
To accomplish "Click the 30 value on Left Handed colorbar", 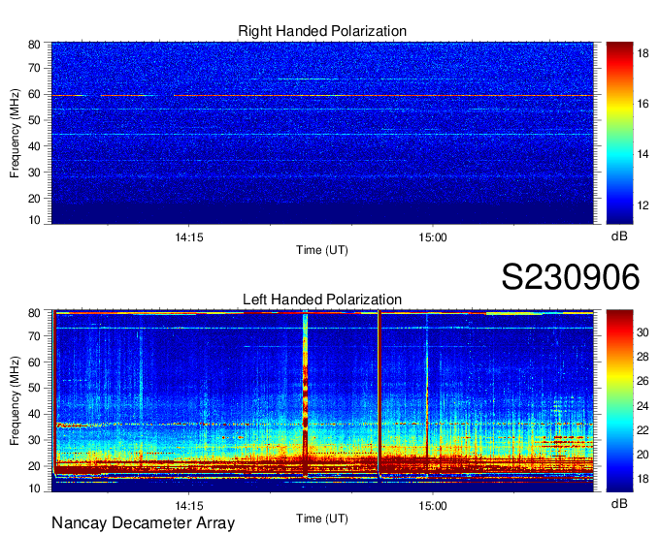I will point(643,332).
